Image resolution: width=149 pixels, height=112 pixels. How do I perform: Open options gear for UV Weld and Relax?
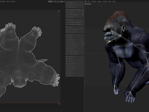[x=83, y=15]
